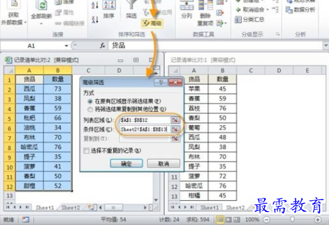Switch to Sheet2 tab in right workbook

click(x=235, y=207)
